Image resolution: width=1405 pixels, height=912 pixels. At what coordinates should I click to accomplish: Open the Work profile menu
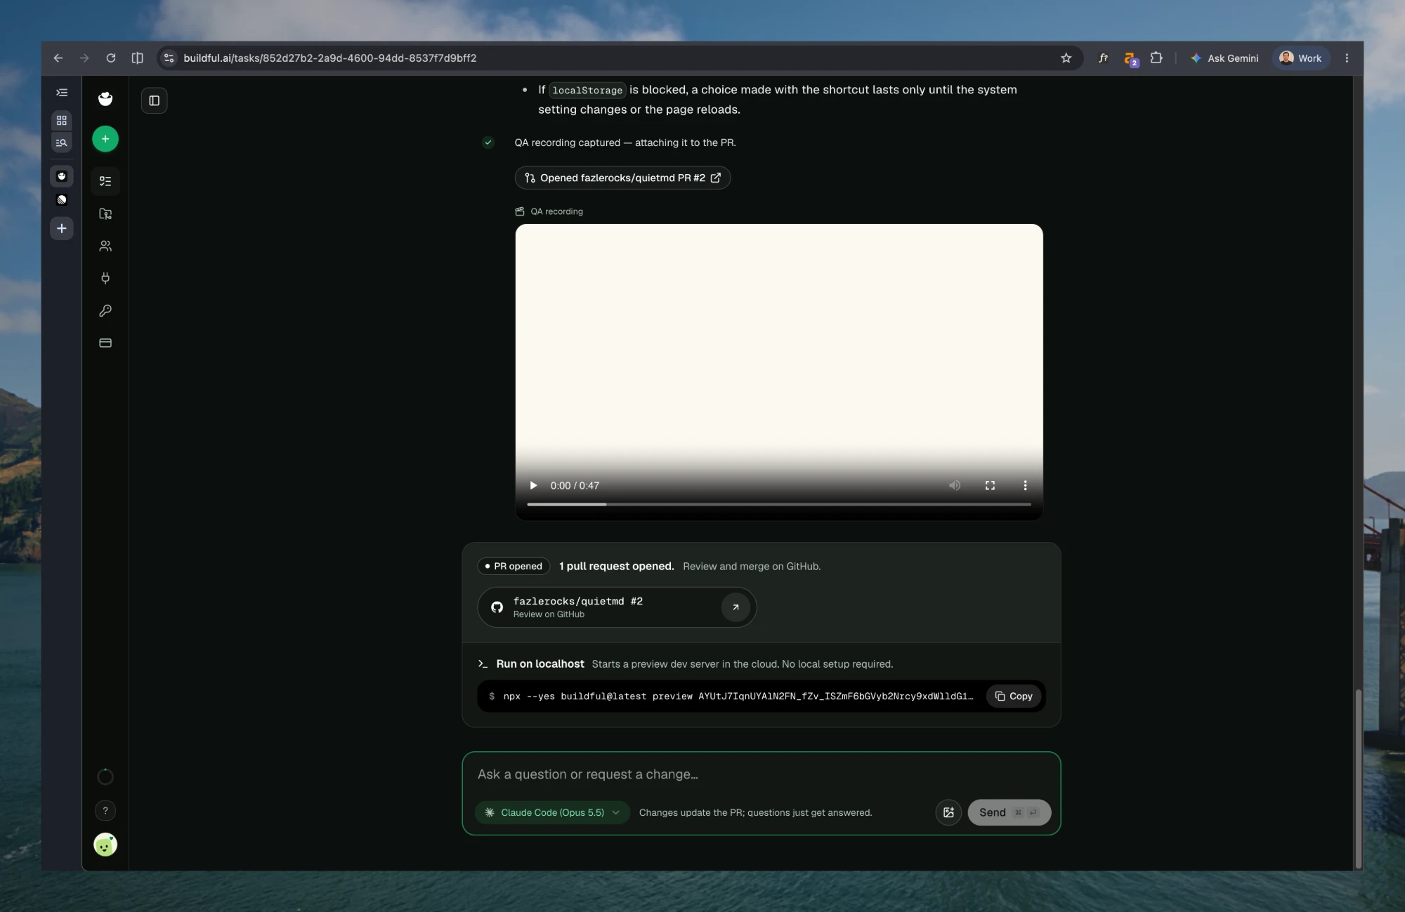(x=1301, y=58)
